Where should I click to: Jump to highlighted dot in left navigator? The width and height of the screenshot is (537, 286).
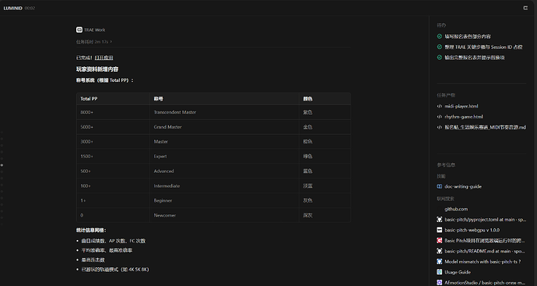2,165
